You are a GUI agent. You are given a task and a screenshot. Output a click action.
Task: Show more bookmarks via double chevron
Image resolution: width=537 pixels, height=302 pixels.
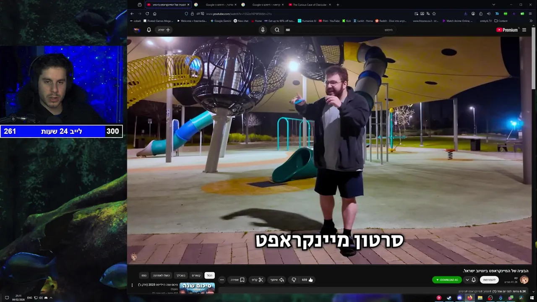tap(531, 21)
